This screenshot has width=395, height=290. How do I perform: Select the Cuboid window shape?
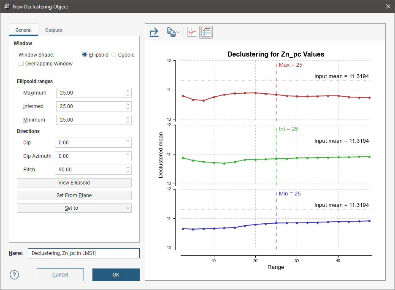114,54
